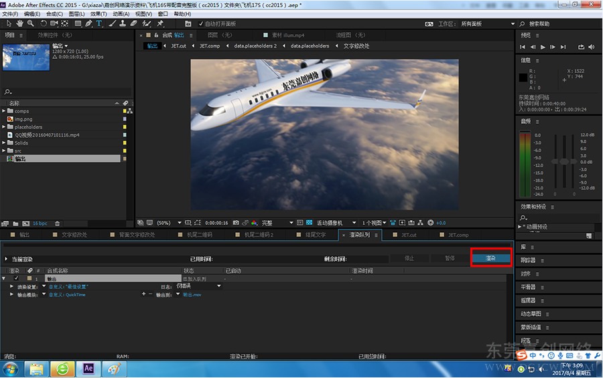Toggle the transparency grid icon
603x378 pixels.
[309, 223]
